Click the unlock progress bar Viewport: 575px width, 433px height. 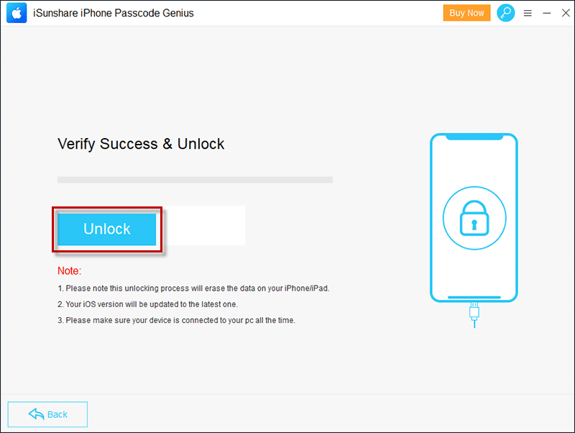(195, 180)
